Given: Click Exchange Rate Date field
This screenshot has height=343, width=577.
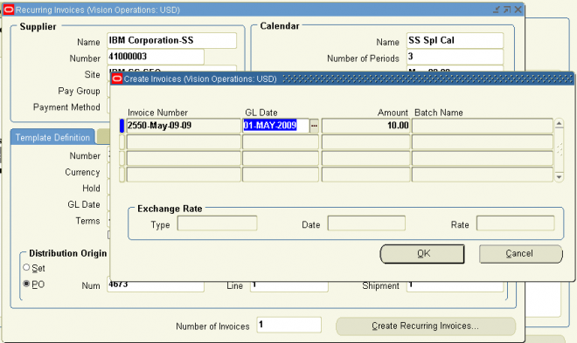Looking at the screenshot, I should pos(366,223).
